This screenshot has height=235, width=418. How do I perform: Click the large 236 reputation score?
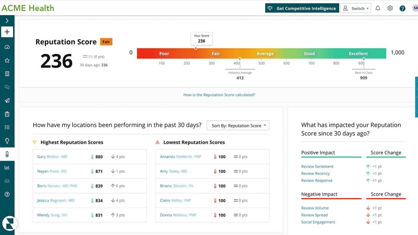[x=57, y=61]
